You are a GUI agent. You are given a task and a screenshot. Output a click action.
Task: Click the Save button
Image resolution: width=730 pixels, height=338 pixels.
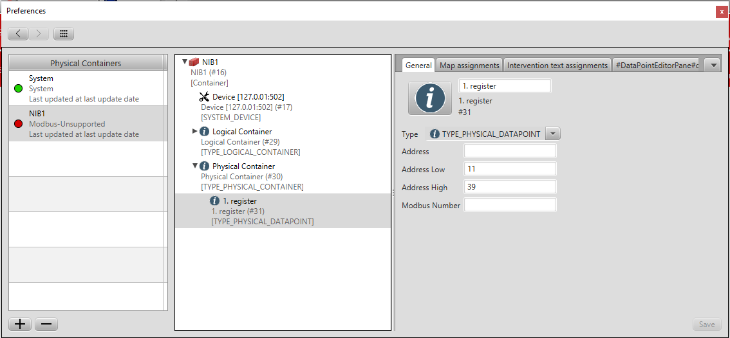click(706, 325)
